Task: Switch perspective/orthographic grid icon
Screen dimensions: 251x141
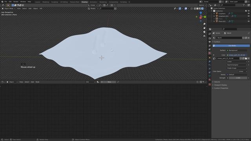Action: pyautogui.click(x=204, y=36)
